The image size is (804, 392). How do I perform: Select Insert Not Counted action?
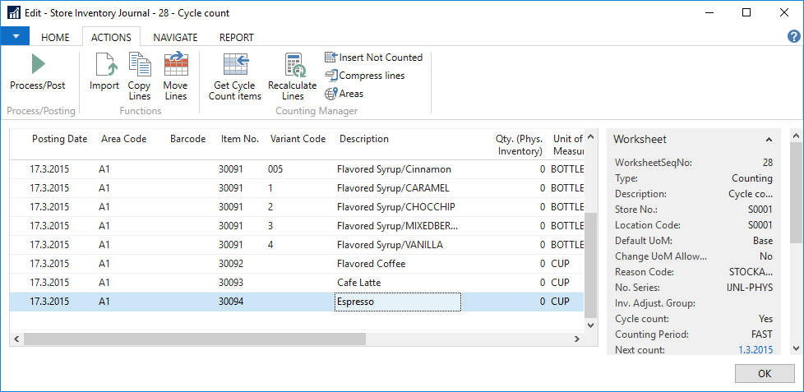point(373,58)
